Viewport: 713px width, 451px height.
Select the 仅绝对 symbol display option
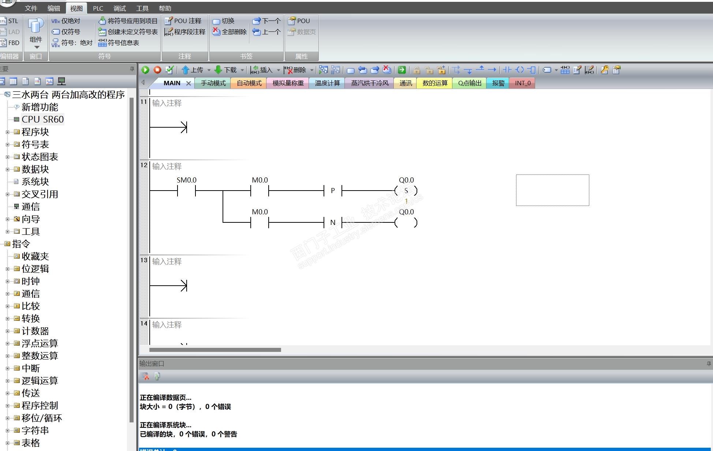click(x=66, y=21)
